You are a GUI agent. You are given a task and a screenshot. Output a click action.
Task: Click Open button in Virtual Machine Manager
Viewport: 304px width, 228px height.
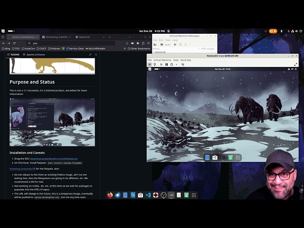(166, 45)
